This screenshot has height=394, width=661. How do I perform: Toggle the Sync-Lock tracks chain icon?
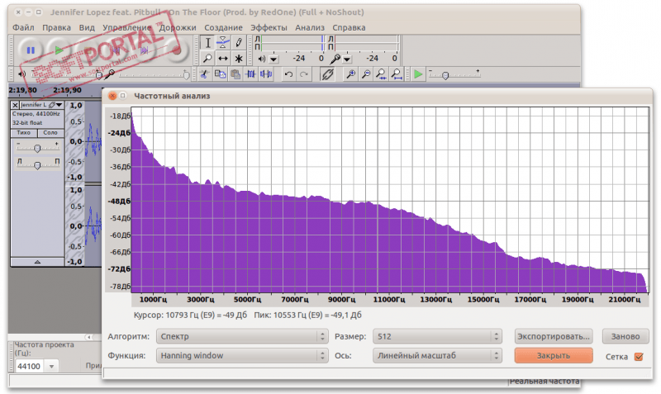[327, 74]
